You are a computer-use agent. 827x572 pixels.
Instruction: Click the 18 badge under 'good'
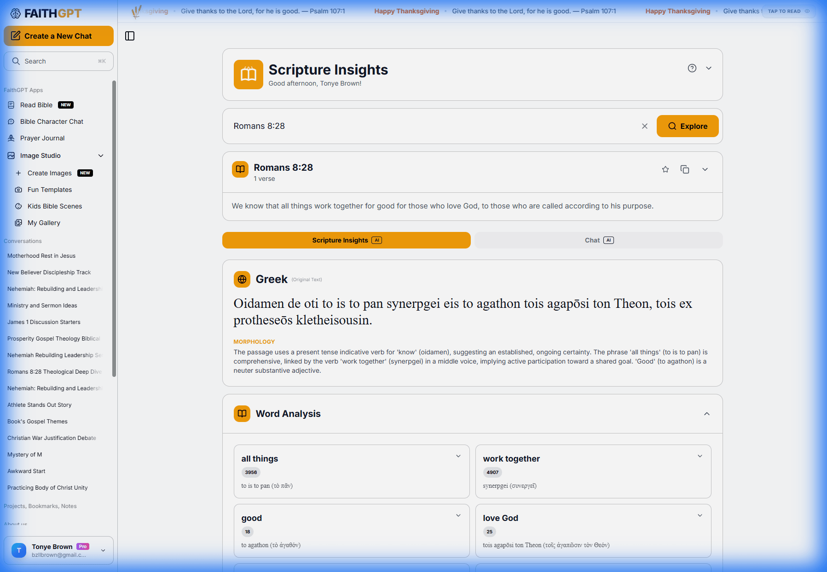coord(248,532)
